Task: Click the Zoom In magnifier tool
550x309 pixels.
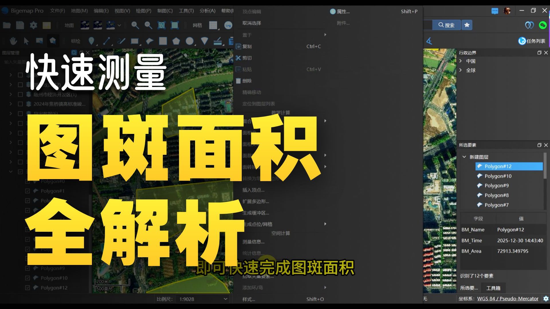Action: (x=135, y=25)
